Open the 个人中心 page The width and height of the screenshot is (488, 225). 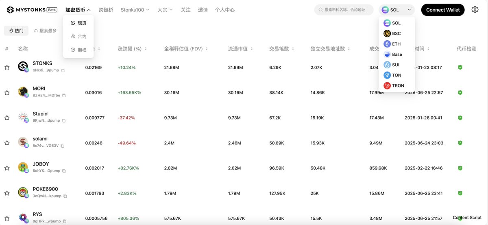225,10
